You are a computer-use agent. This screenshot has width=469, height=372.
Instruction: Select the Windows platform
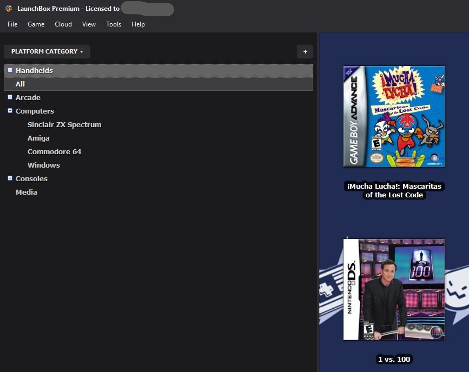(x=44, y=165)
